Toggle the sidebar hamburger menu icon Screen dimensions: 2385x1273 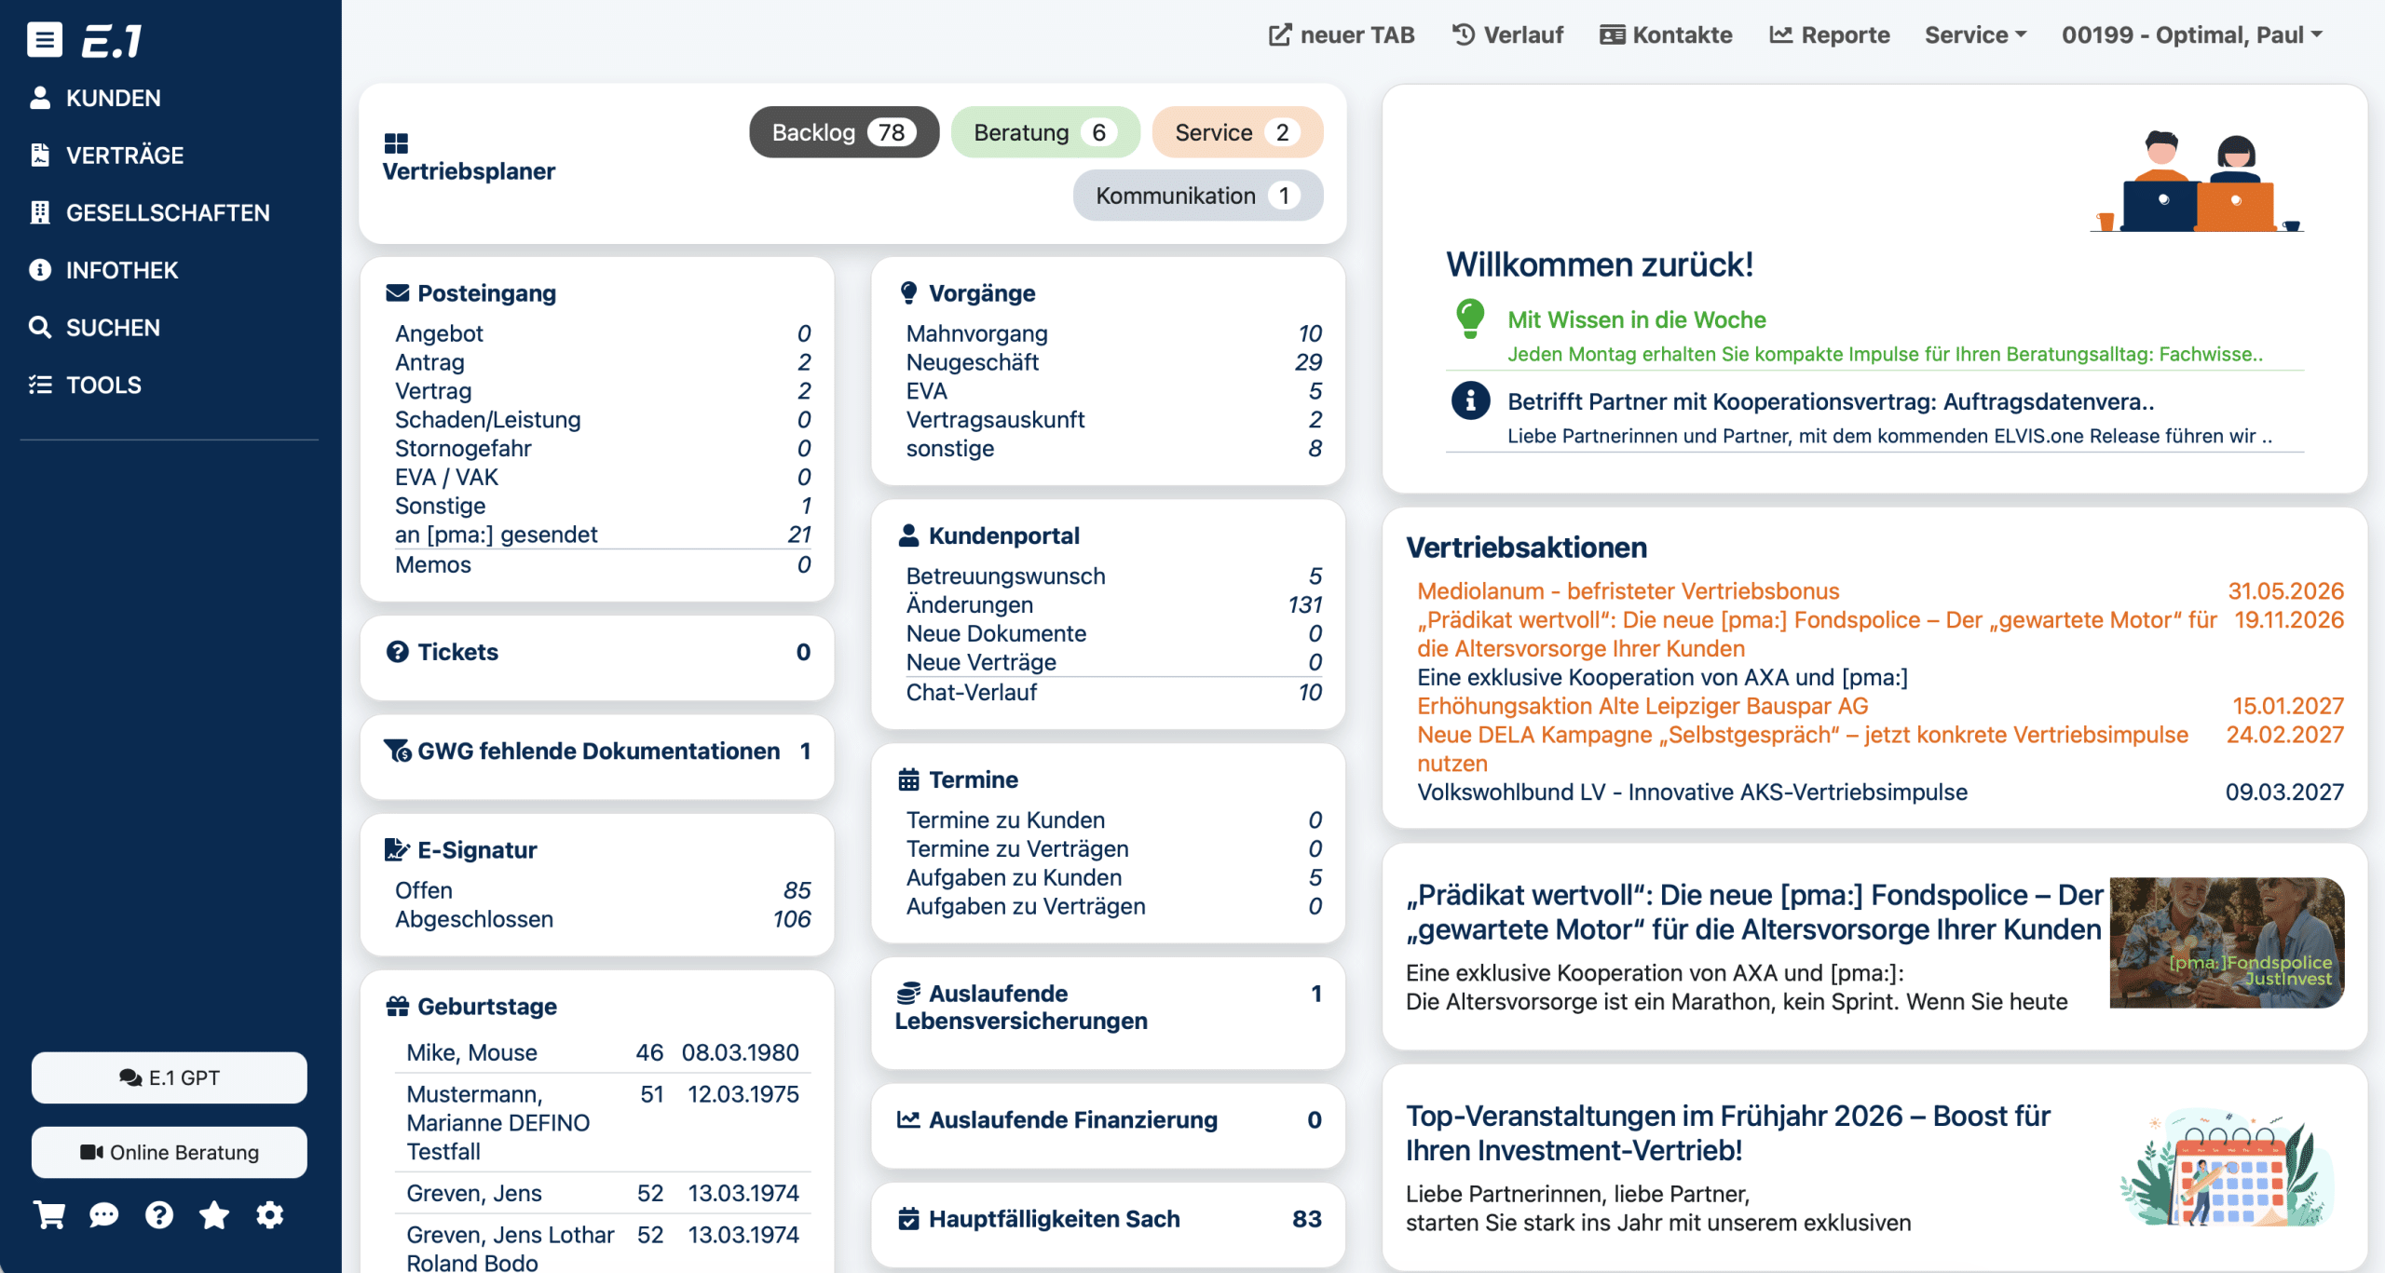[x=44, y=39]
